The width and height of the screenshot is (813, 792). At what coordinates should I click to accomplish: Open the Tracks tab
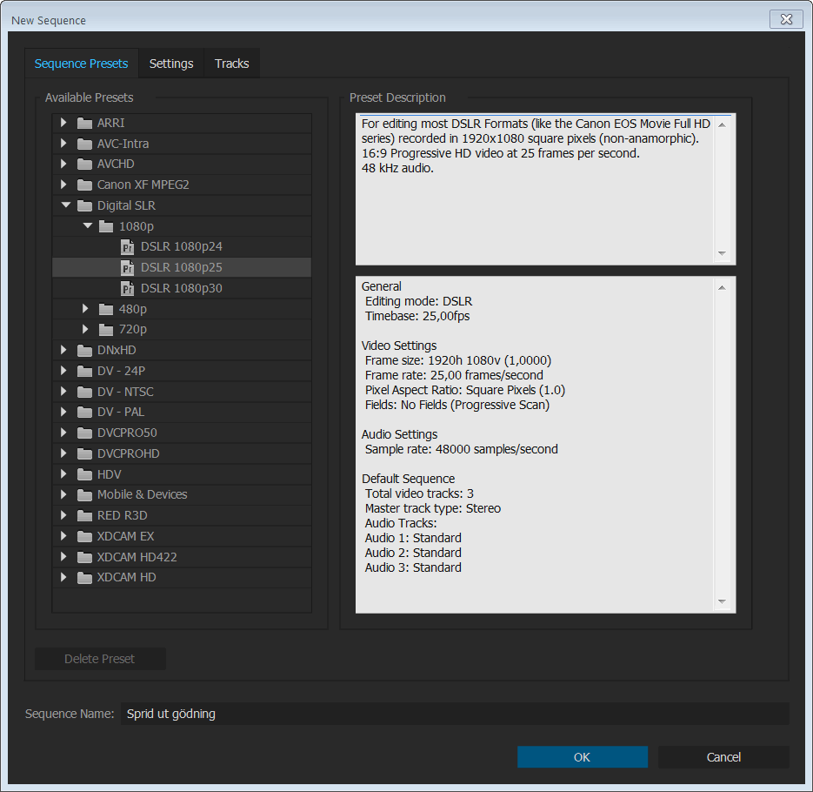point(231,64)
